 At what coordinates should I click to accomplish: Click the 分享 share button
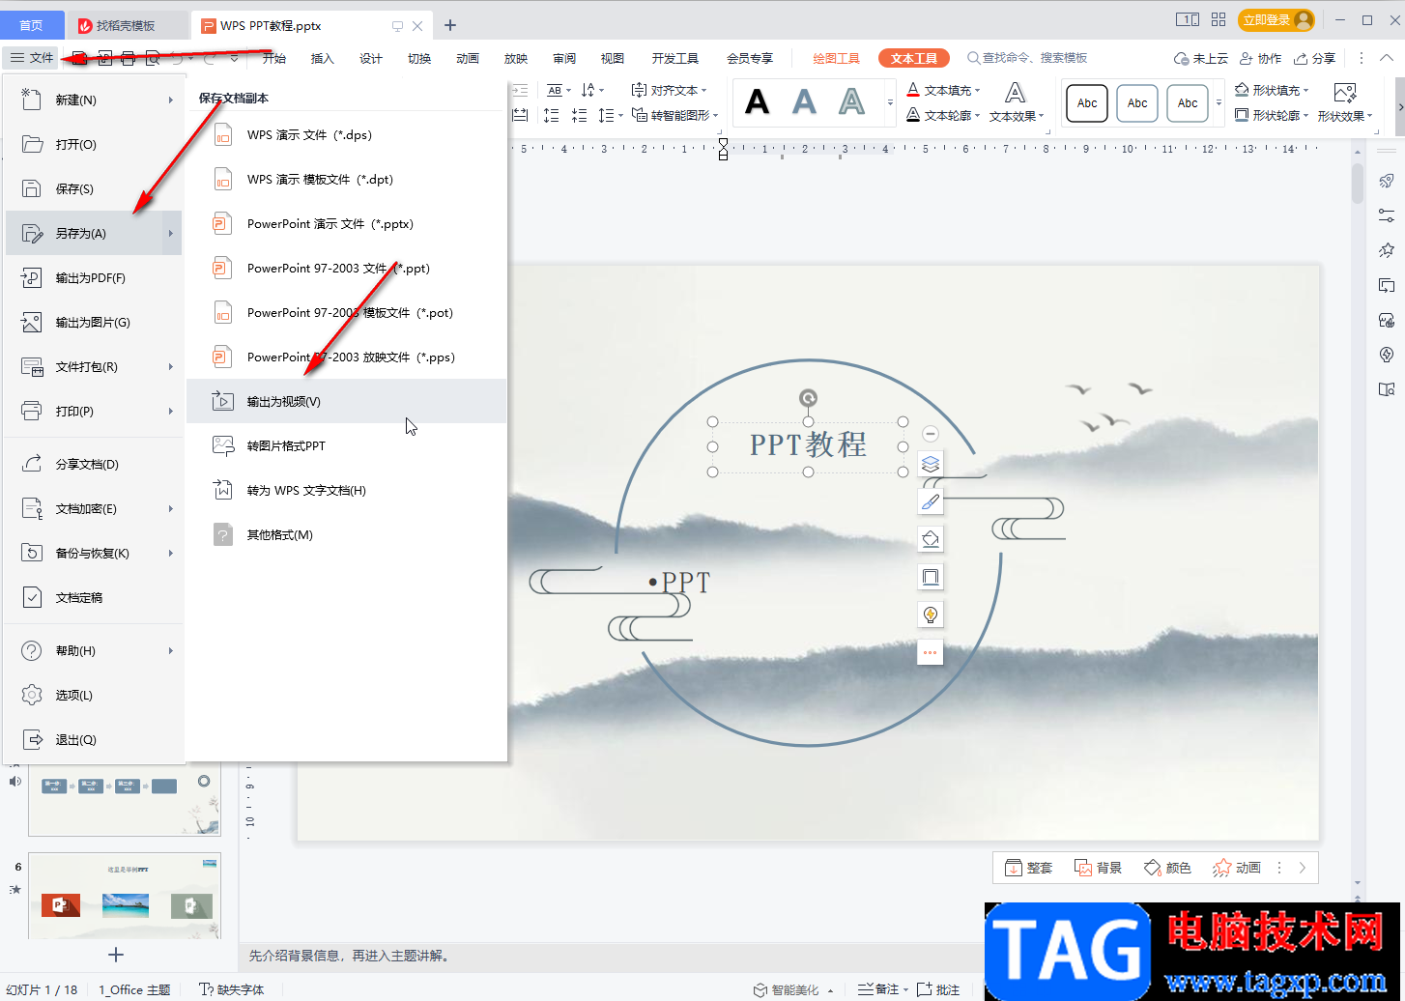tap(1315, 58)
